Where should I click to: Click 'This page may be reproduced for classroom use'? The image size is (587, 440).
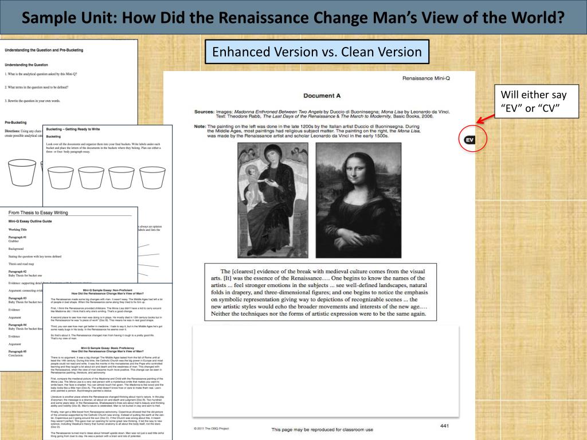click(322, 430)
